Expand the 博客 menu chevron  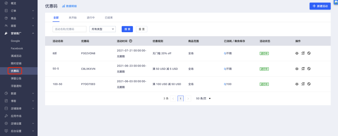point(33,101)
